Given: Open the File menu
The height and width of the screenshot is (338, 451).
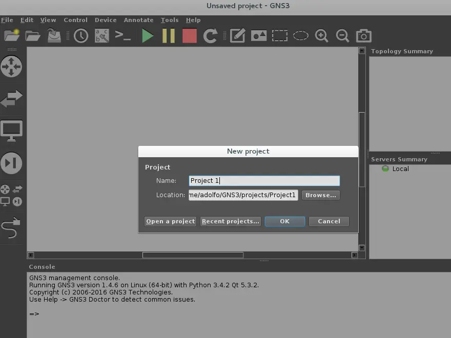Looking at the screenshot, I should click(7, 20).
